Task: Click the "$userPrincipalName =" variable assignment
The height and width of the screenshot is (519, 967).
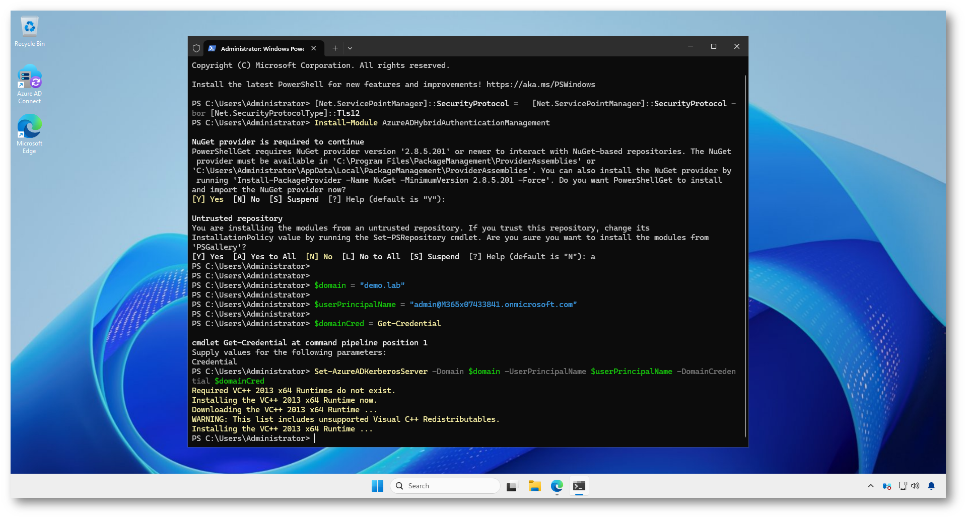Action: 360,305
